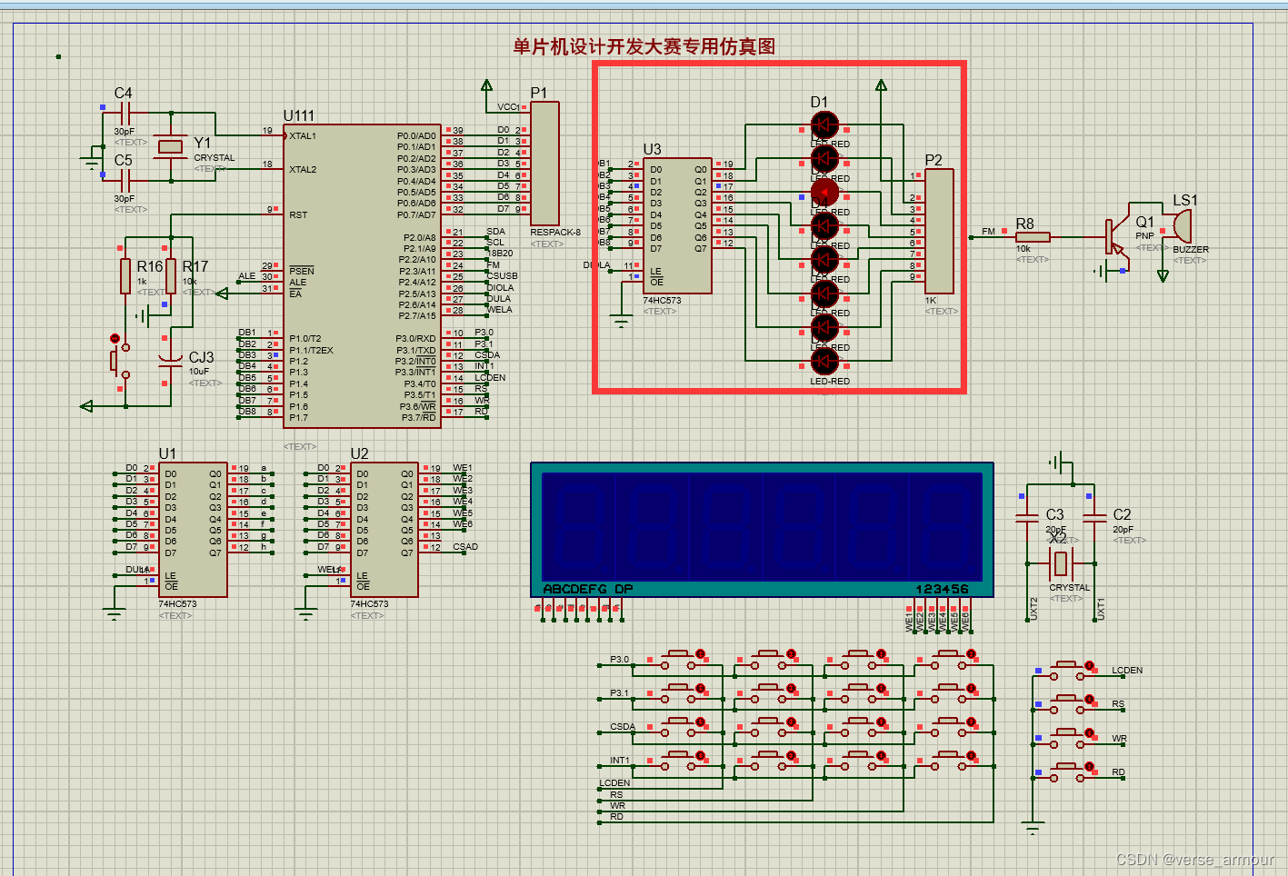This screenshot has width=1288, height=876.
Task: Select the U3 74HC573 latch chip
Action: pyautogui.click(x=675, y=225)
